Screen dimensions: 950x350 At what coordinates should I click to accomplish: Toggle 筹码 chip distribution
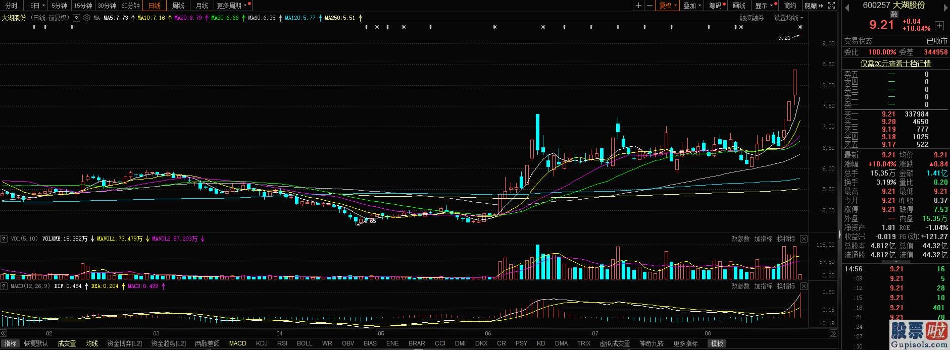(717, 6)
